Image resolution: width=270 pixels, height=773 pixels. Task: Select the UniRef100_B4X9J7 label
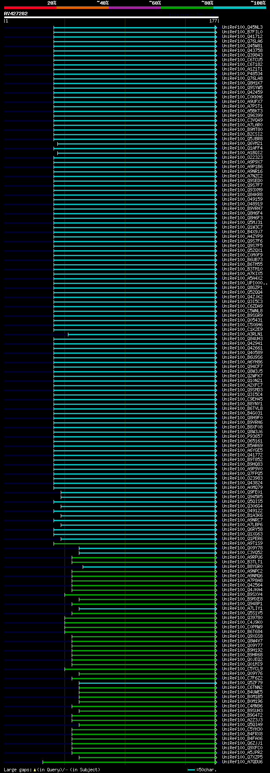click(242, 232)
